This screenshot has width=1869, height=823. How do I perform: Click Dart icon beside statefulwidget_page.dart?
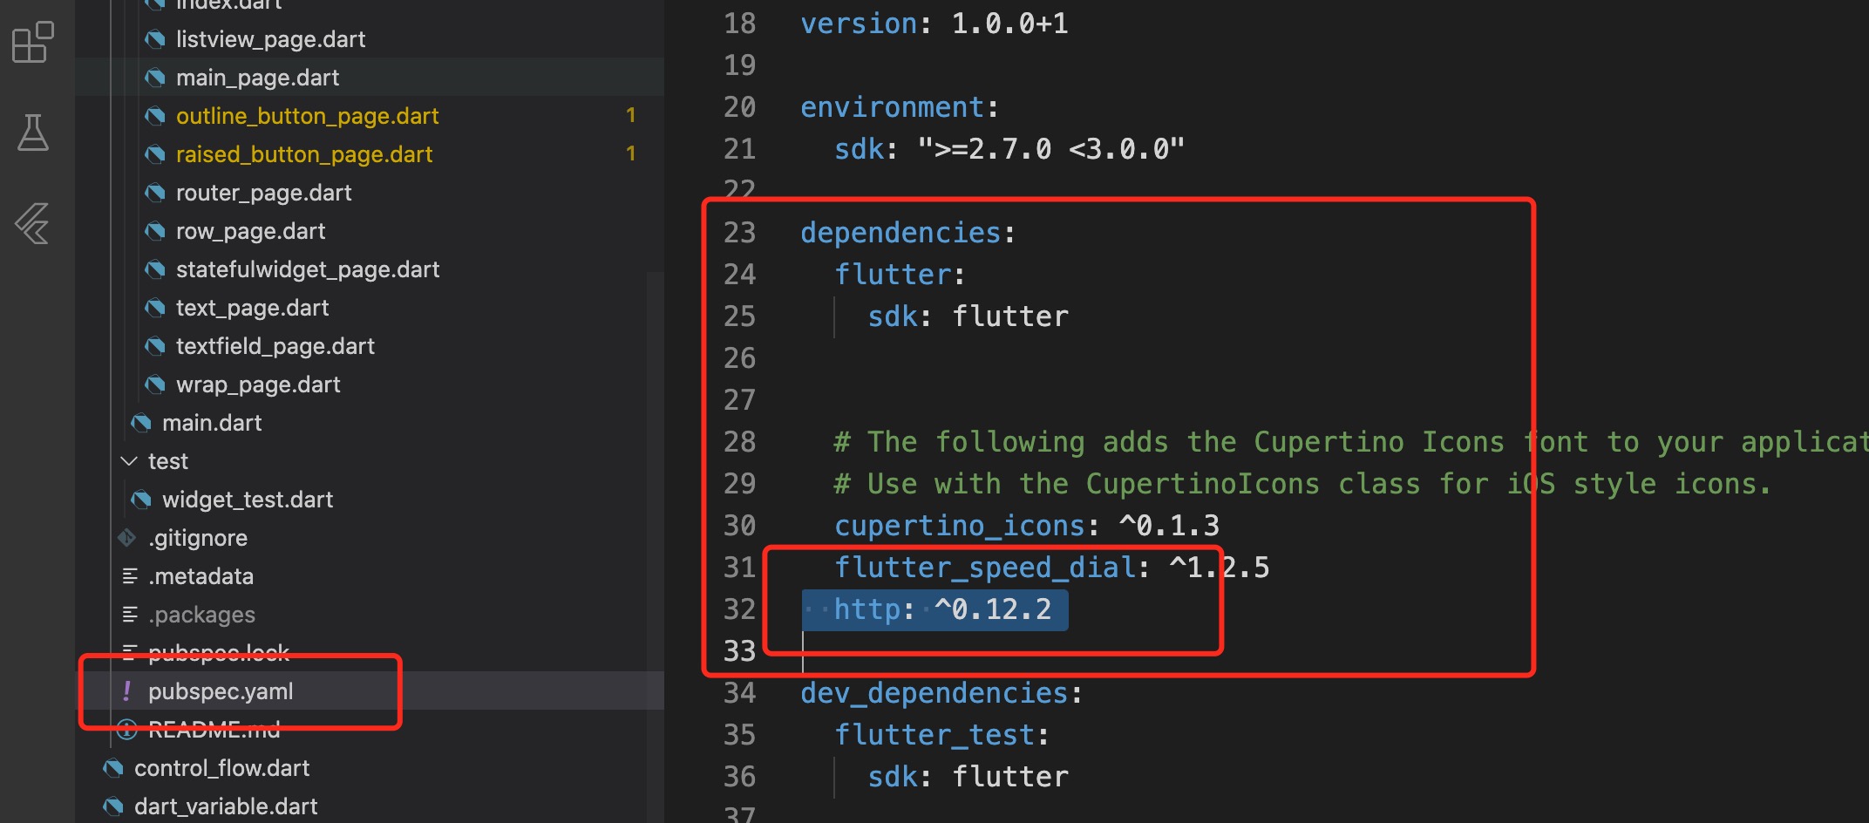pyautogui.click(x=155, y=269)
